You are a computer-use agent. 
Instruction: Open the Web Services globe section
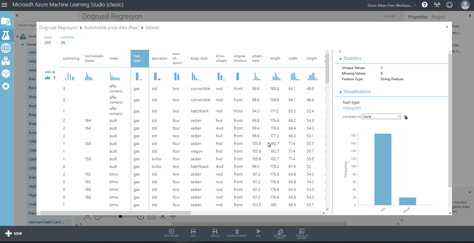pyautogui.click(x=6, y=48)
